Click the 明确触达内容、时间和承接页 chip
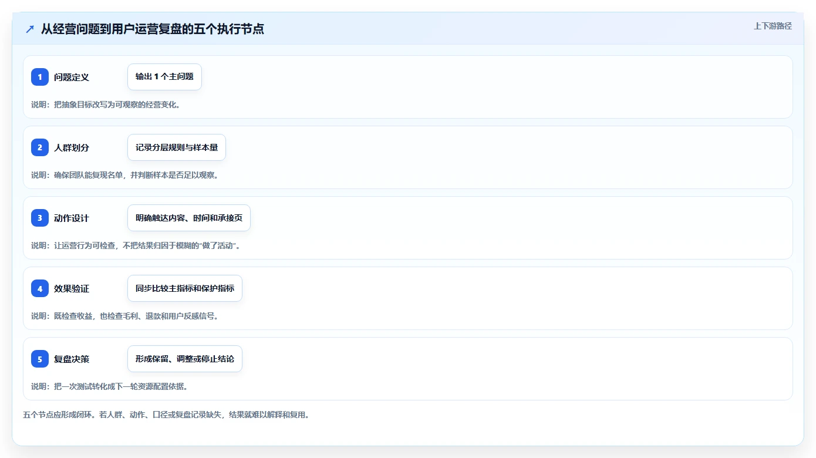816x458 pixels. pyautogui.click(x=189, y=218)
